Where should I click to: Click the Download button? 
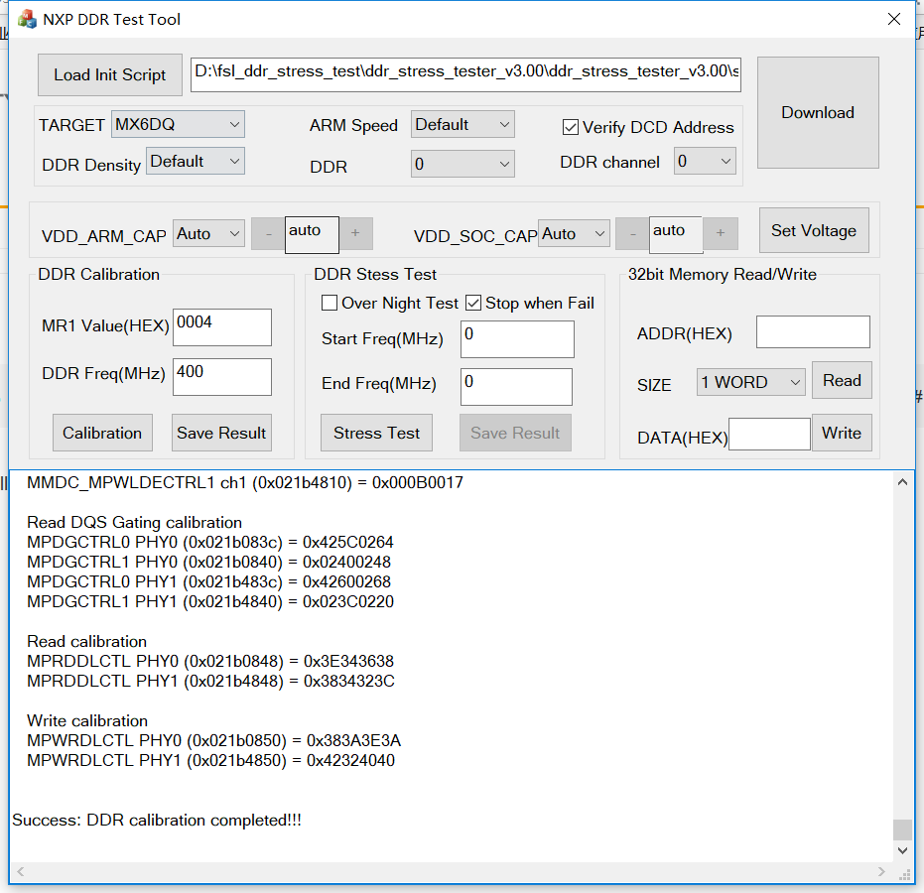point(818,112)
